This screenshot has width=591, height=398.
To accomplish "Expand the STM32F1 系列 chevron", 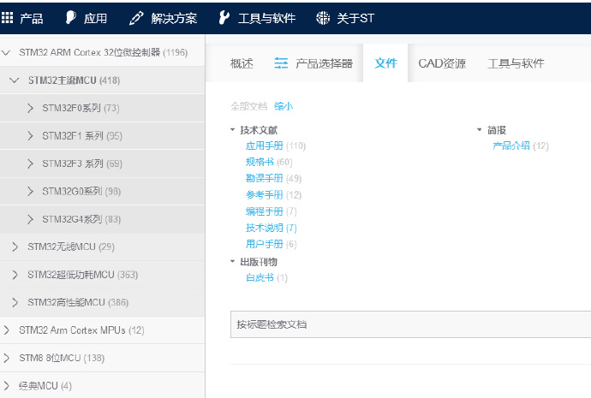I will pos(31,136).
